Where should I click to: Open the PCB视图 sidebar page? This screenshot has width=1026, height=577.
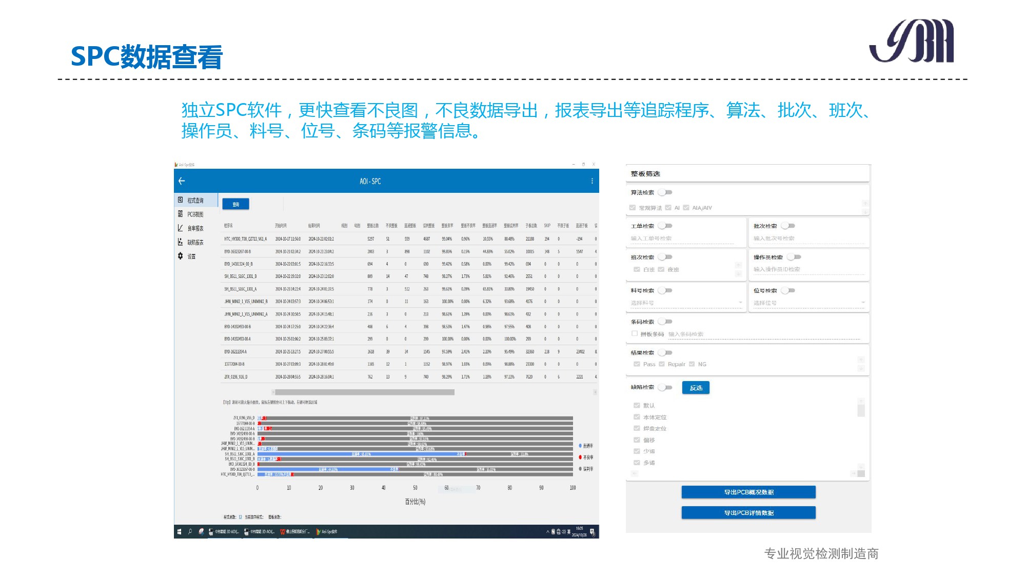[195, 214]
